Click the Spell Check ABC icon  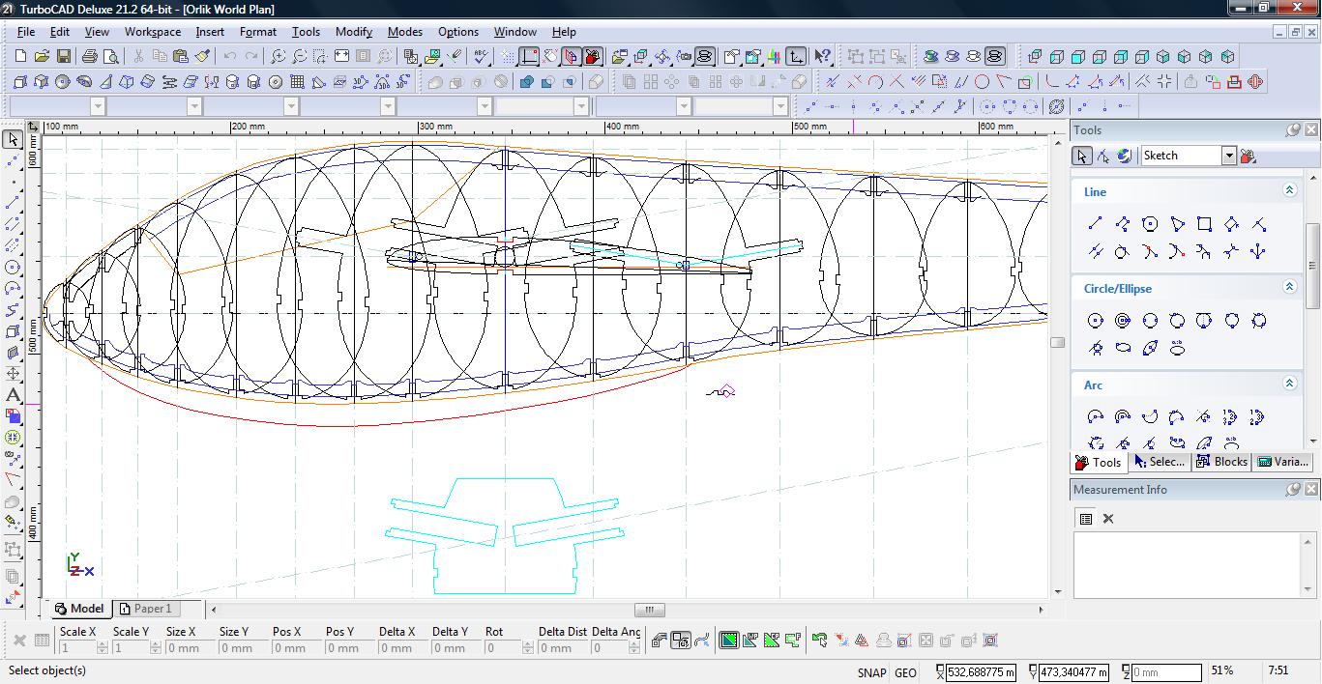(481, 57)
